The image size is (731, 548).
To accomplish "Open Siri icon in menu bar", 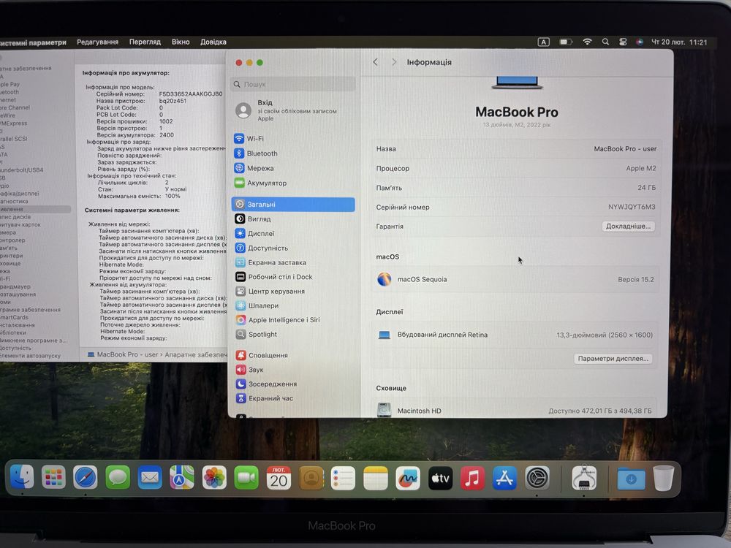I will coord(640,42).
